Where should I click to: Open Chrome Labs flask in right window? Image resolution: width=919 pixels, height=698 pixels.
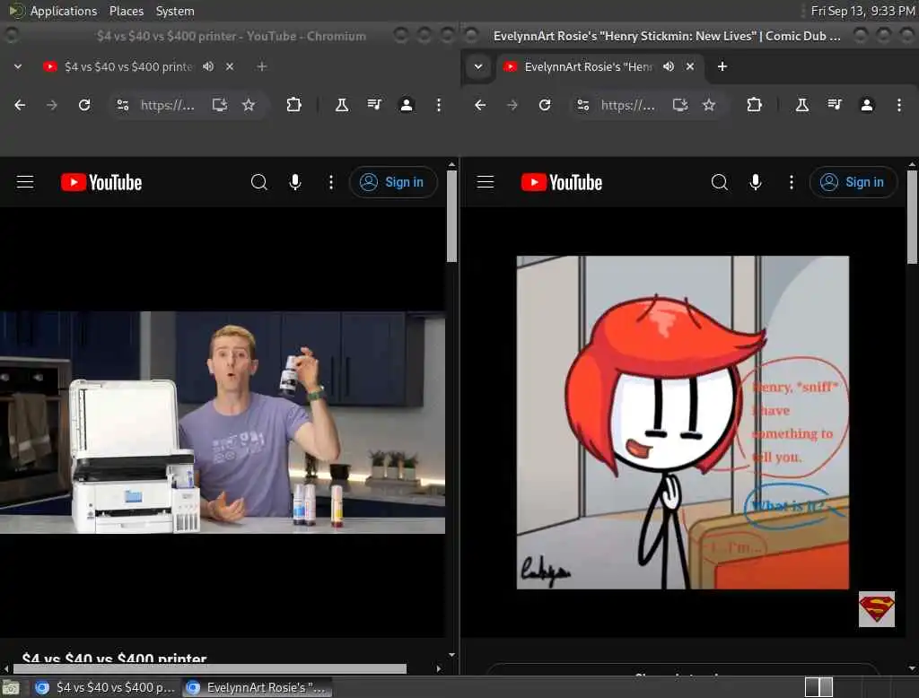coord(801,105)
